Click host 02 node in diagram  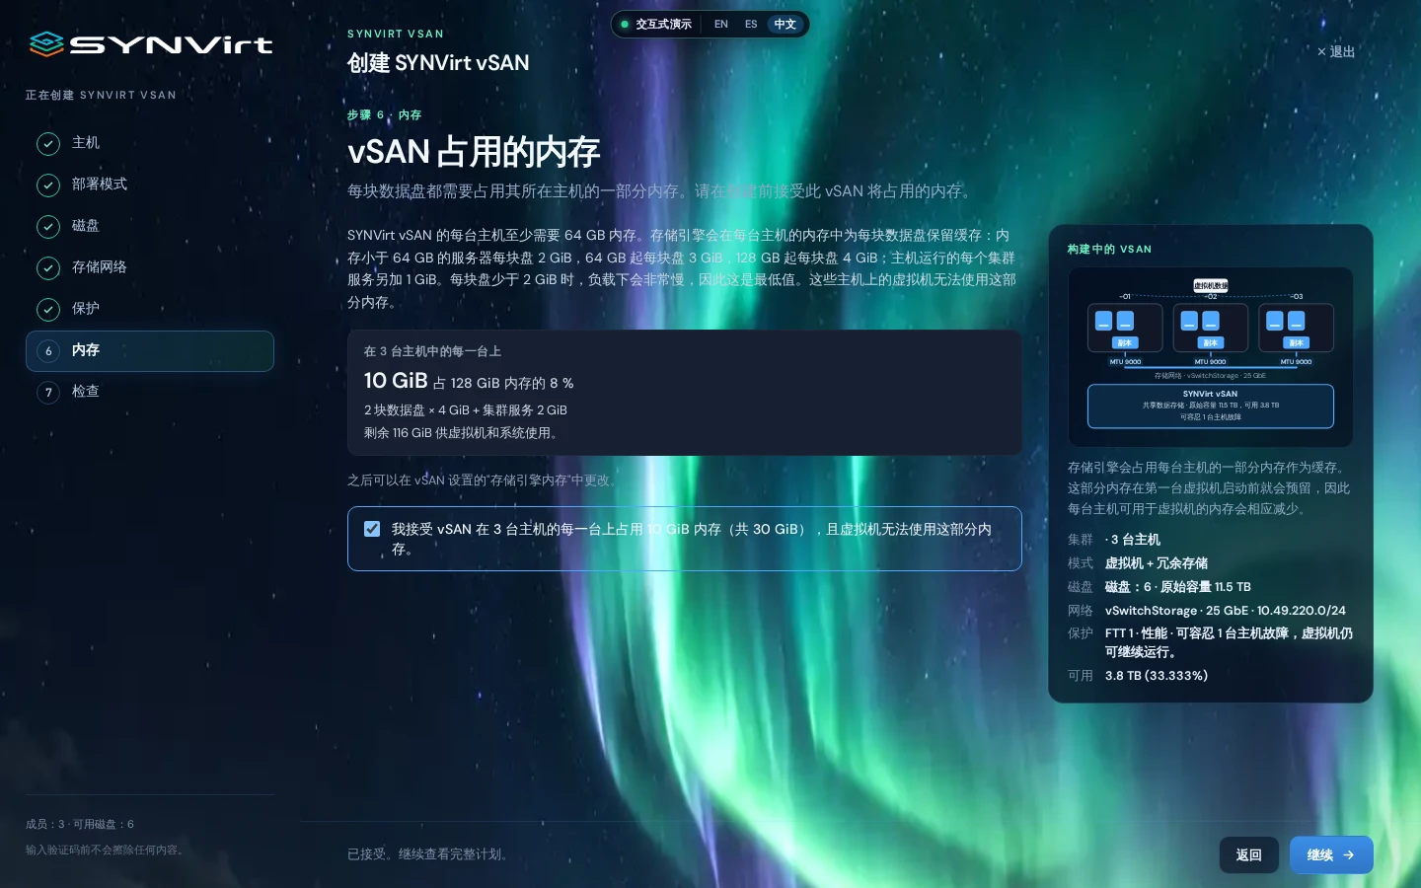coord(1211,328)
